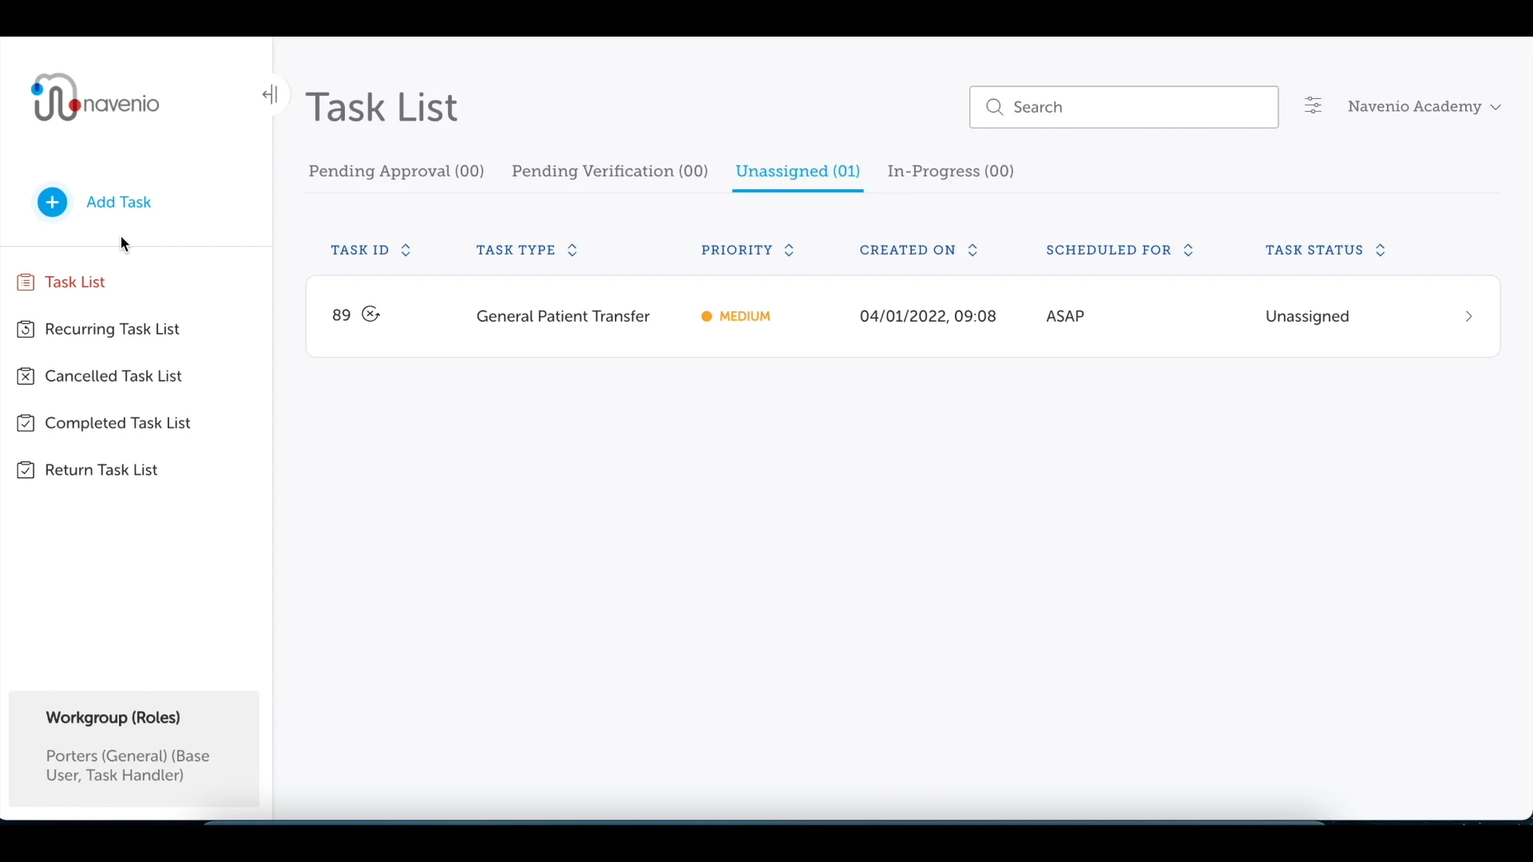1533x862 pixels.
Task: Open Cancelled Task List page
Action: pyautogui.click(x=114, y=377)
